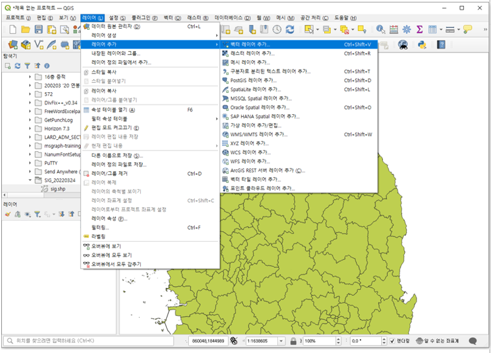The image size is (491, 353).
Task: Select WMS/WMTS 레이어 추가 entry
Action: click(299, 134)
